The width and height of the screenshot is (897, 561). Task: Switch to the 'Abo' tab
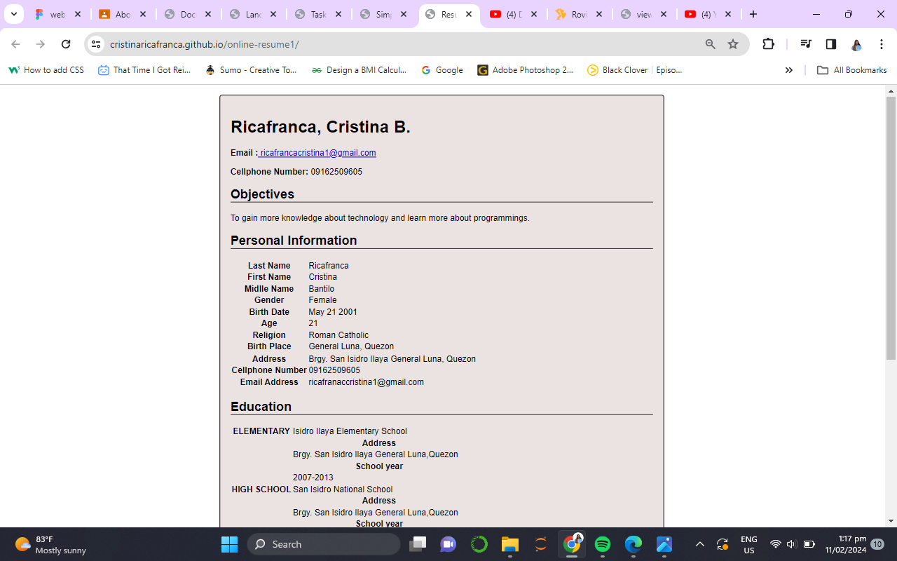point(123,14)
